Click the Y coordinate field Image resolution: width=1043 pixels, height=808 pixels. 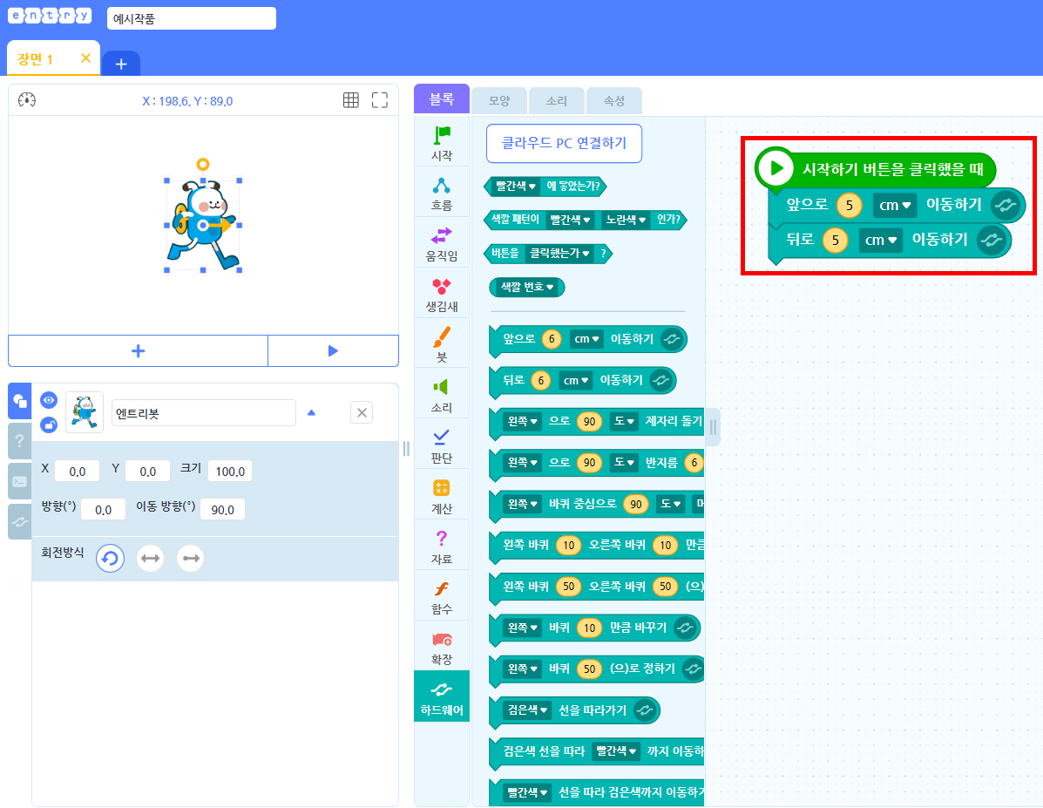147,472
